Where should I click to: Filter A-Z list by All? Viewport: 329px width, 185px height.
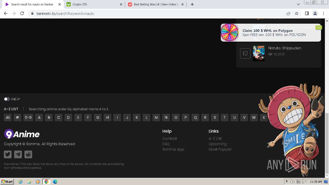pos(8,117)
